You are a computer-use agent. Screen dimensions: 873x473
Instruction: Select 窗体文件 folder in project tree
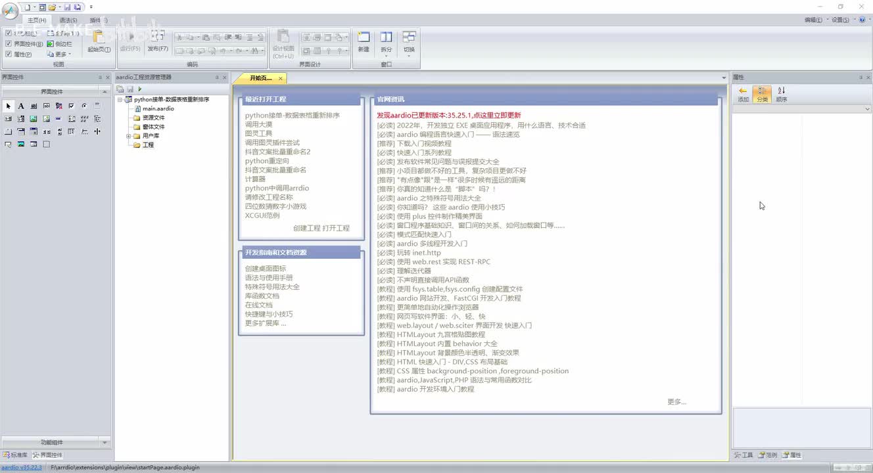154,127
